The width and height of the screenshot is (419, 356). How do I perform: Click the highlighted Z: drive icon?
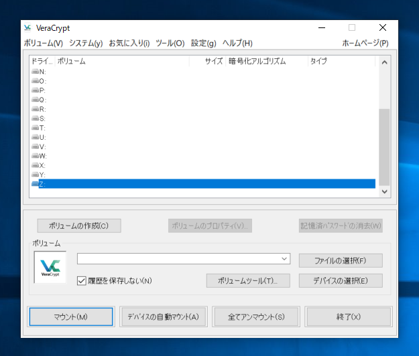[x=35, y=184]
